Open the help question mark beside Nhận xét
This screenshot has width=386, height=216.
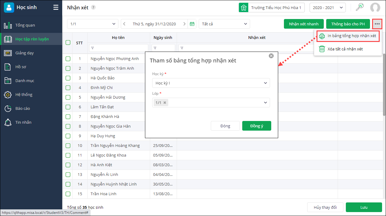coord(93,8)
